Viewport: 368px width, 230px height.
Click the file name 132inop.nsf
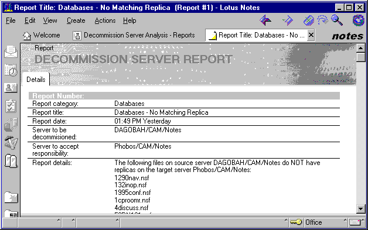[131, 185]
